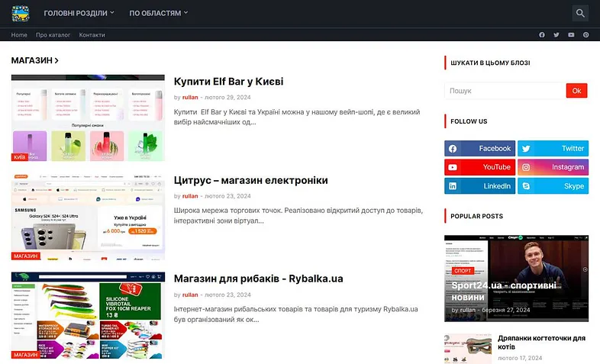Open the Цитрус store article thumbnail
The image size is (600, 364).
pyautogui.click(x=88, y=217)
